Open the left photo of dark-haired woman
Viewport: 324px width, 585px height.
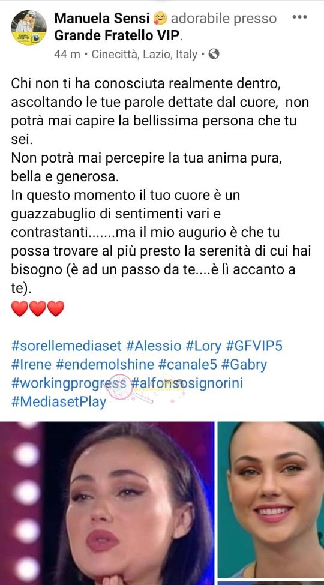107,503
